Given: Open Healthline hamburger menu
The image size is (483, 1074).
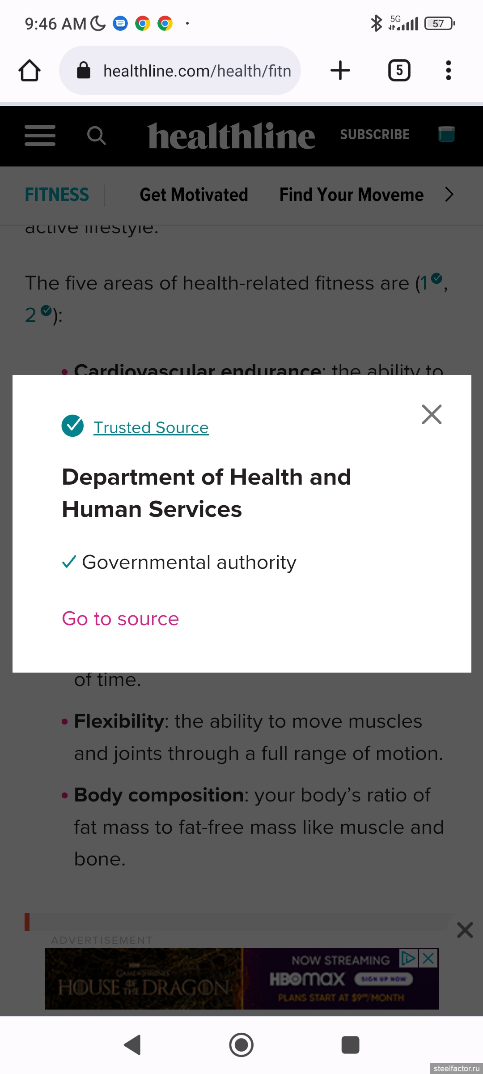Looking at the screenshot, I should tap(40, 135).
